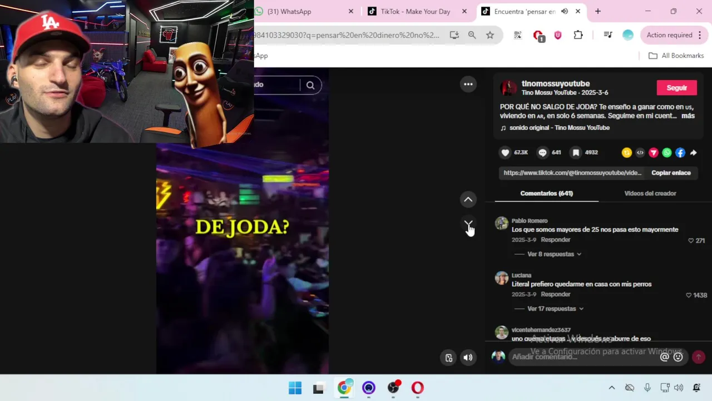712x401 pixels.
Task: Click the tinomossuyoutube creator avatar
Action: point(508,87)
